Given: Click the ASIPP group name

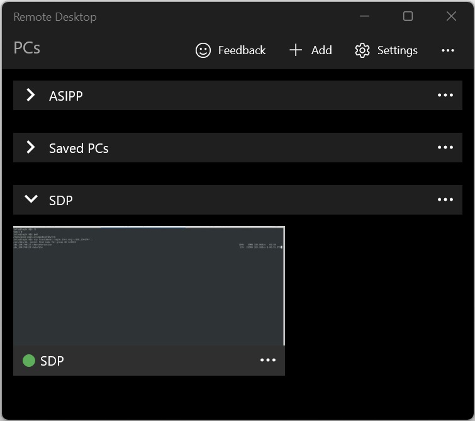Looking at the screenshot, I should pyautogui.click(x=65, y=96).
